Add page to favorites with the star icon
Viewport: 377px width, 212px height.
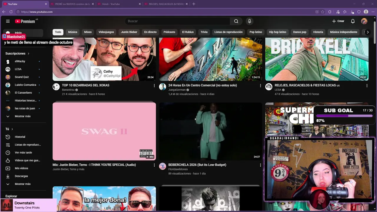click(323, 12)
